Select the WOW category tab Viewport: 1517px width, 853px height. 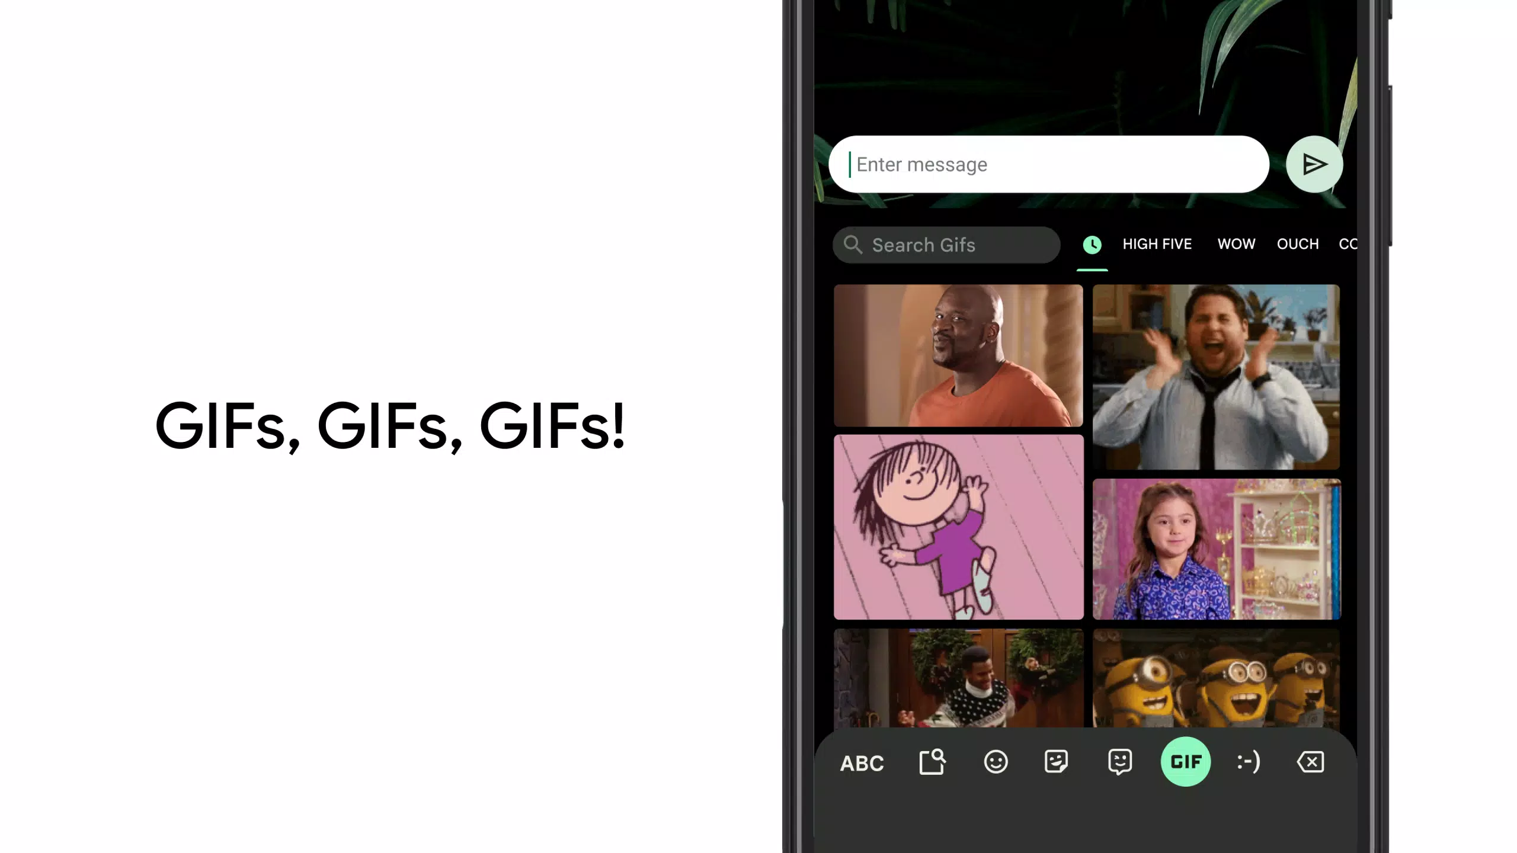(x=1236, y=243)
